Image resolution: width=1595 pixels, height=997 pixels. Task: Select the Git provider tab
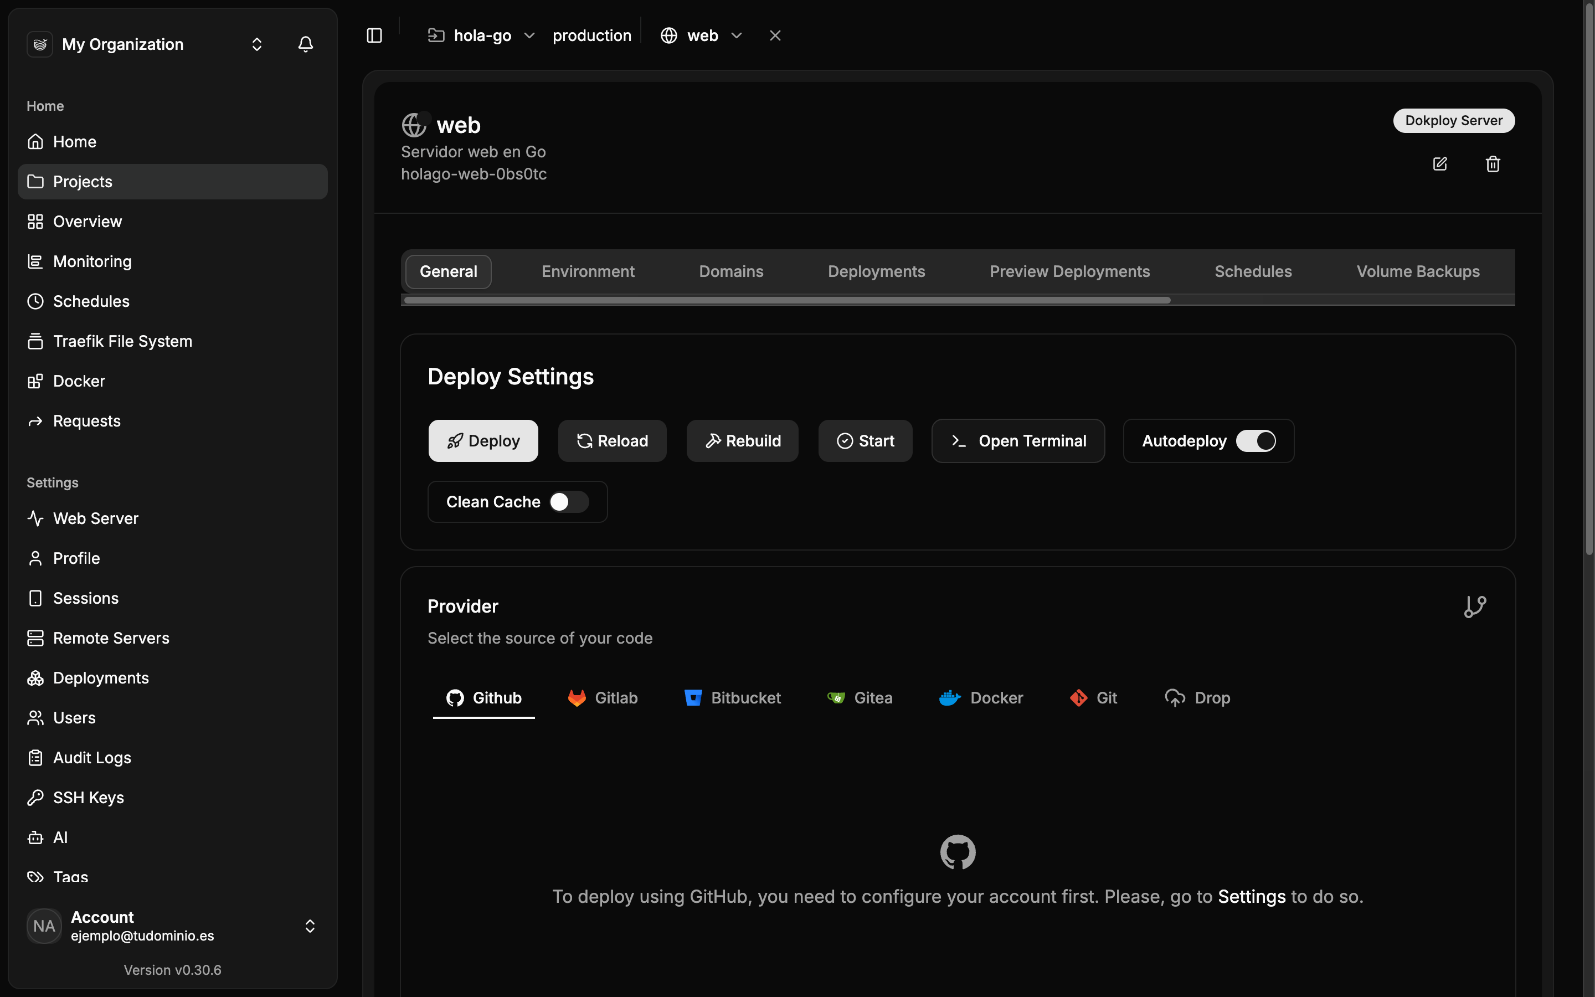[1093, 698]
